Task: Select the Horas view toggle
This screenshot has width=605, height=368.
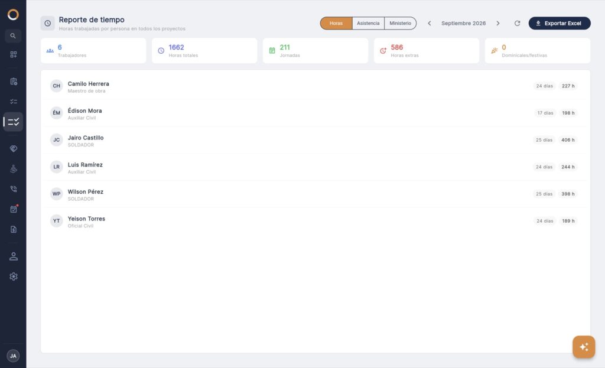Action: 336,23
